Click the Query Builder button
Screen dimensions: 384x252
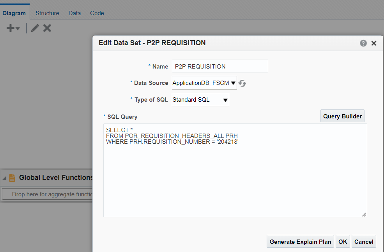(x=342, y=116)
